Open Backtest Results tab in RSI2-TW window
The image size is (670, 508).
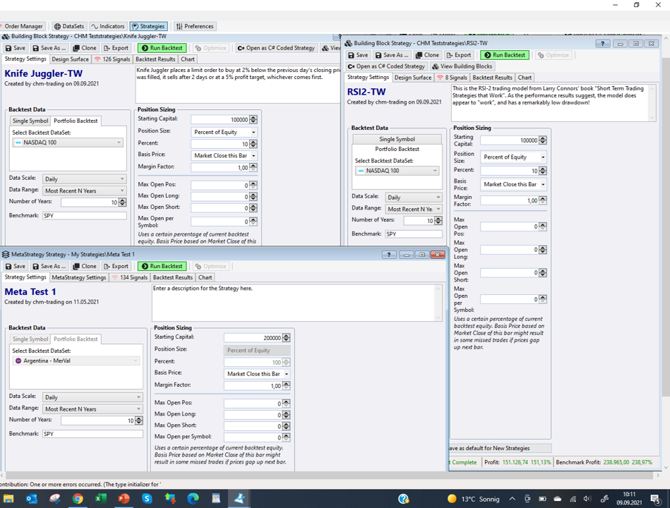point(492,78)
